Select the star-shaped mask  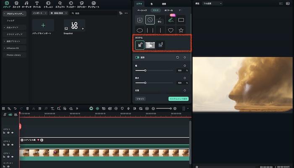pyautogui.click(x=181, y=30)
